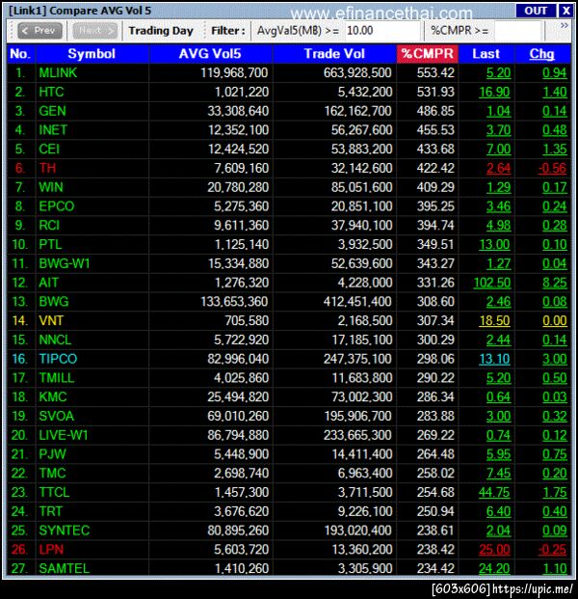Select the PJW symbol
578x599 pixels.
(52, 454)
